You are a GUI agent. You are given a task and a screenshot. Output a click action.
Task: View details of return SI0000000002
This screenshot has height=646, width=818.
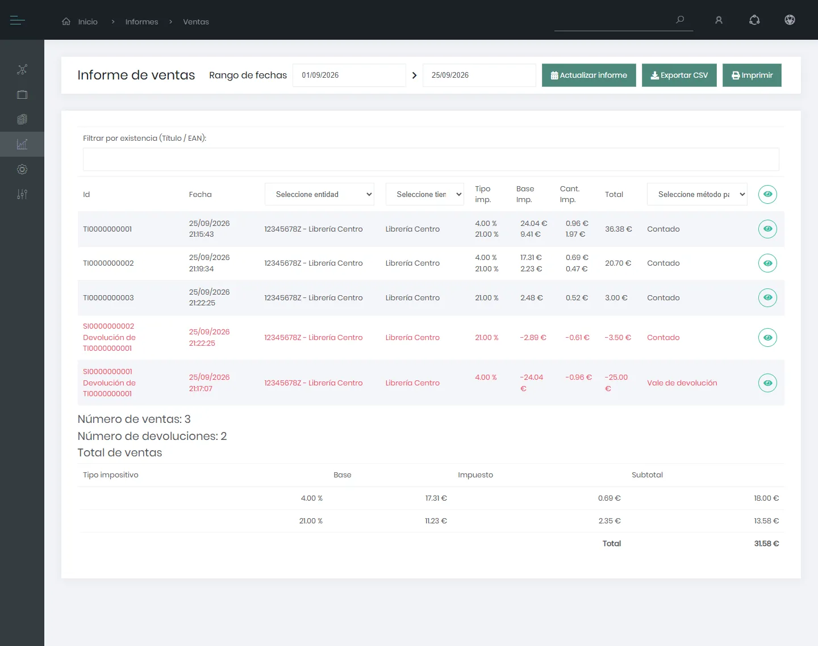[767, 338]
